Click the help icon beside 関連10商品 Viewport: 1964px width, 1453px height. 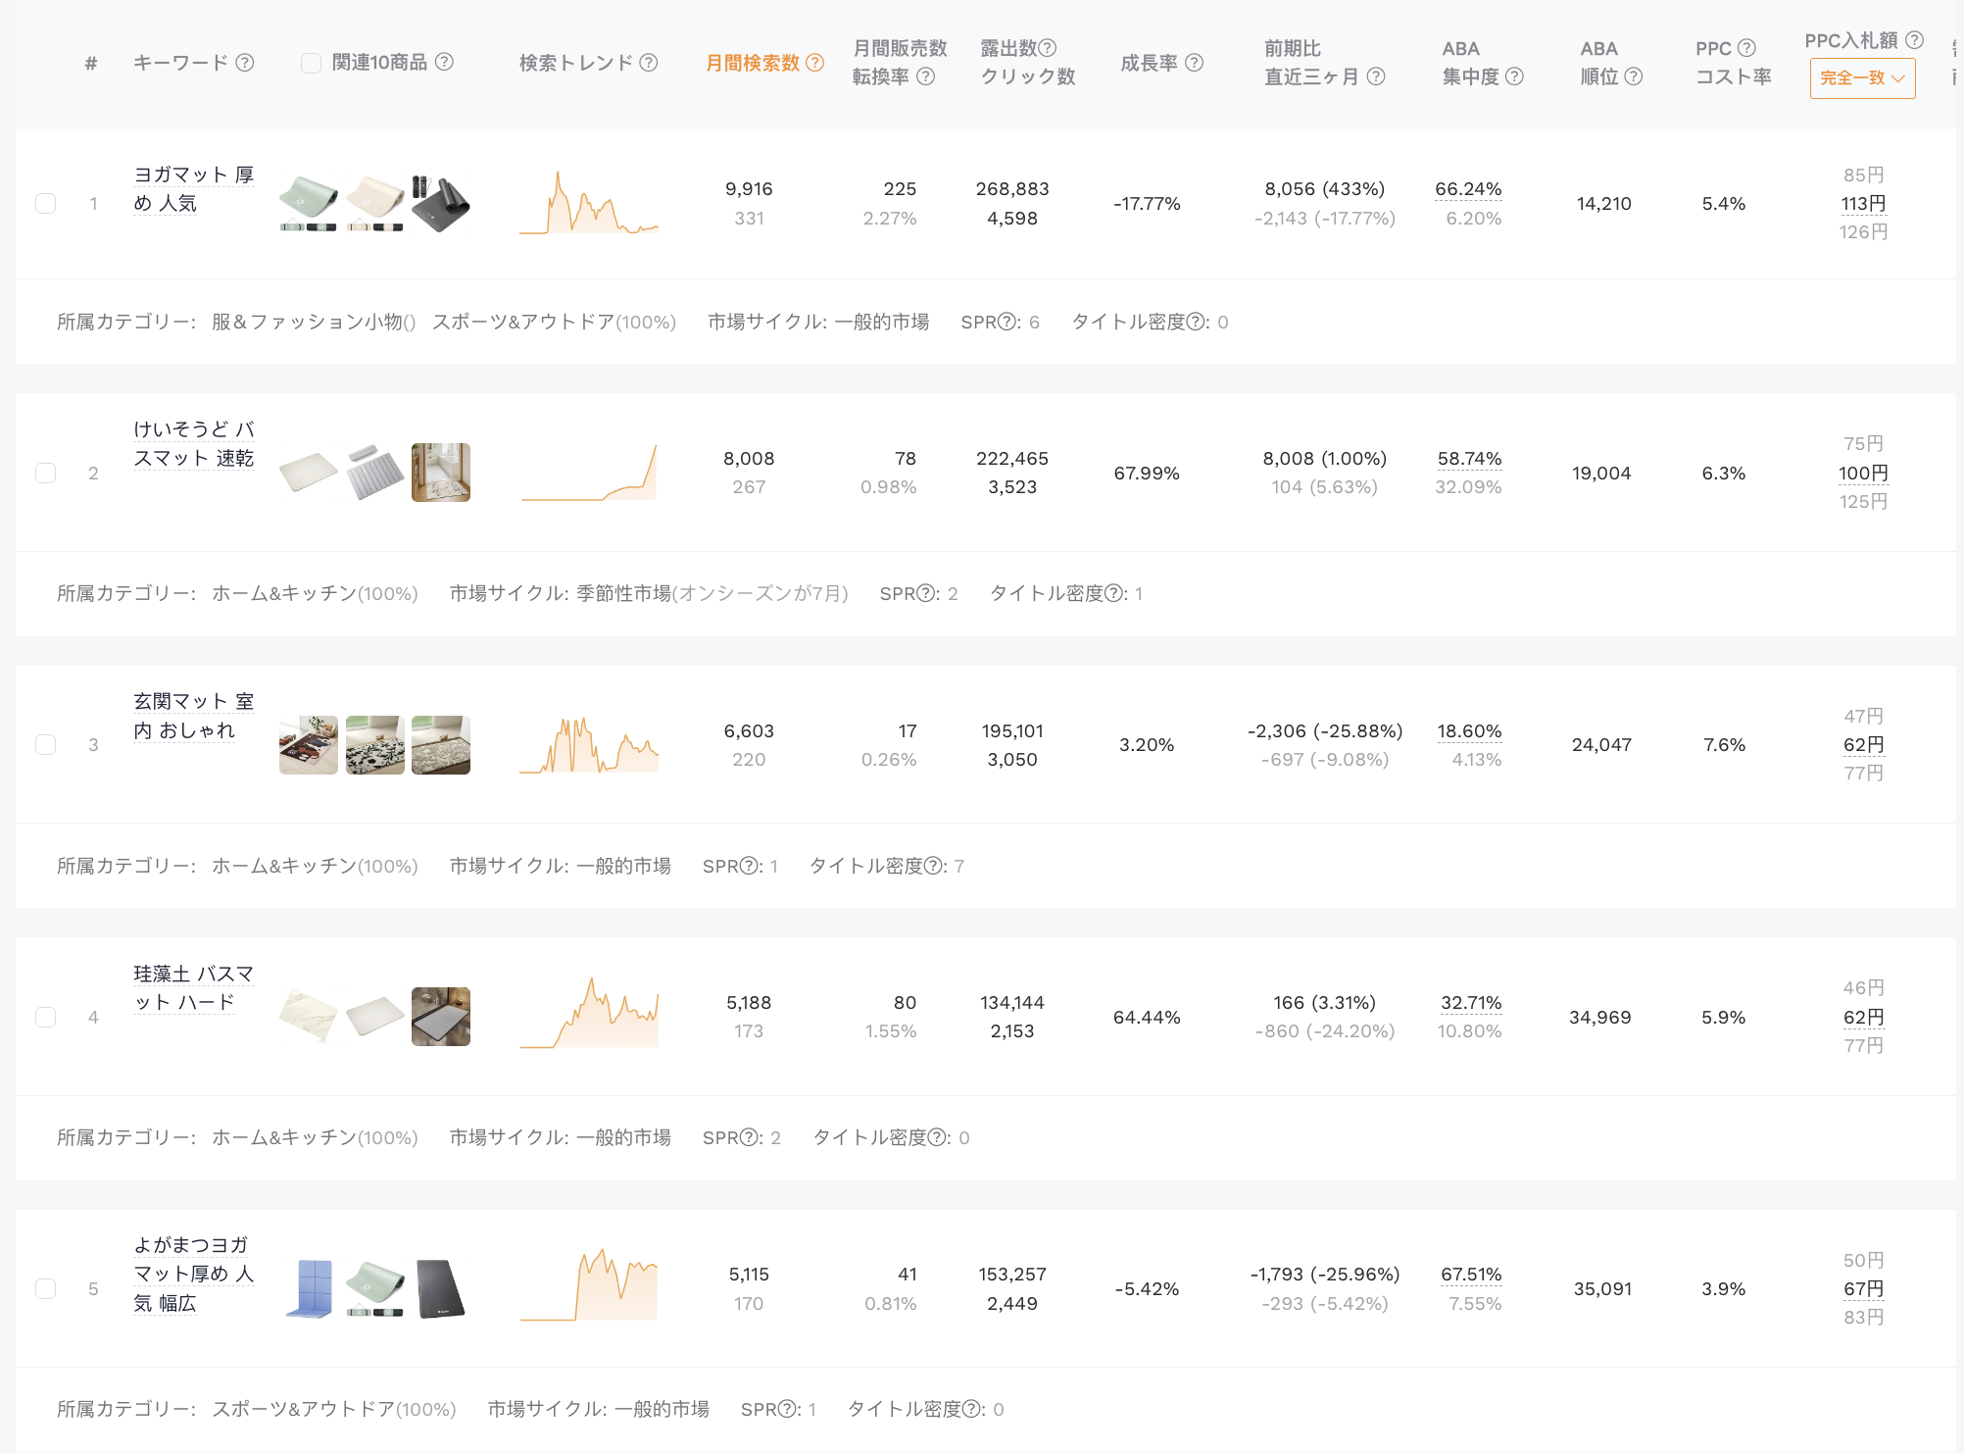click(444, 62)
